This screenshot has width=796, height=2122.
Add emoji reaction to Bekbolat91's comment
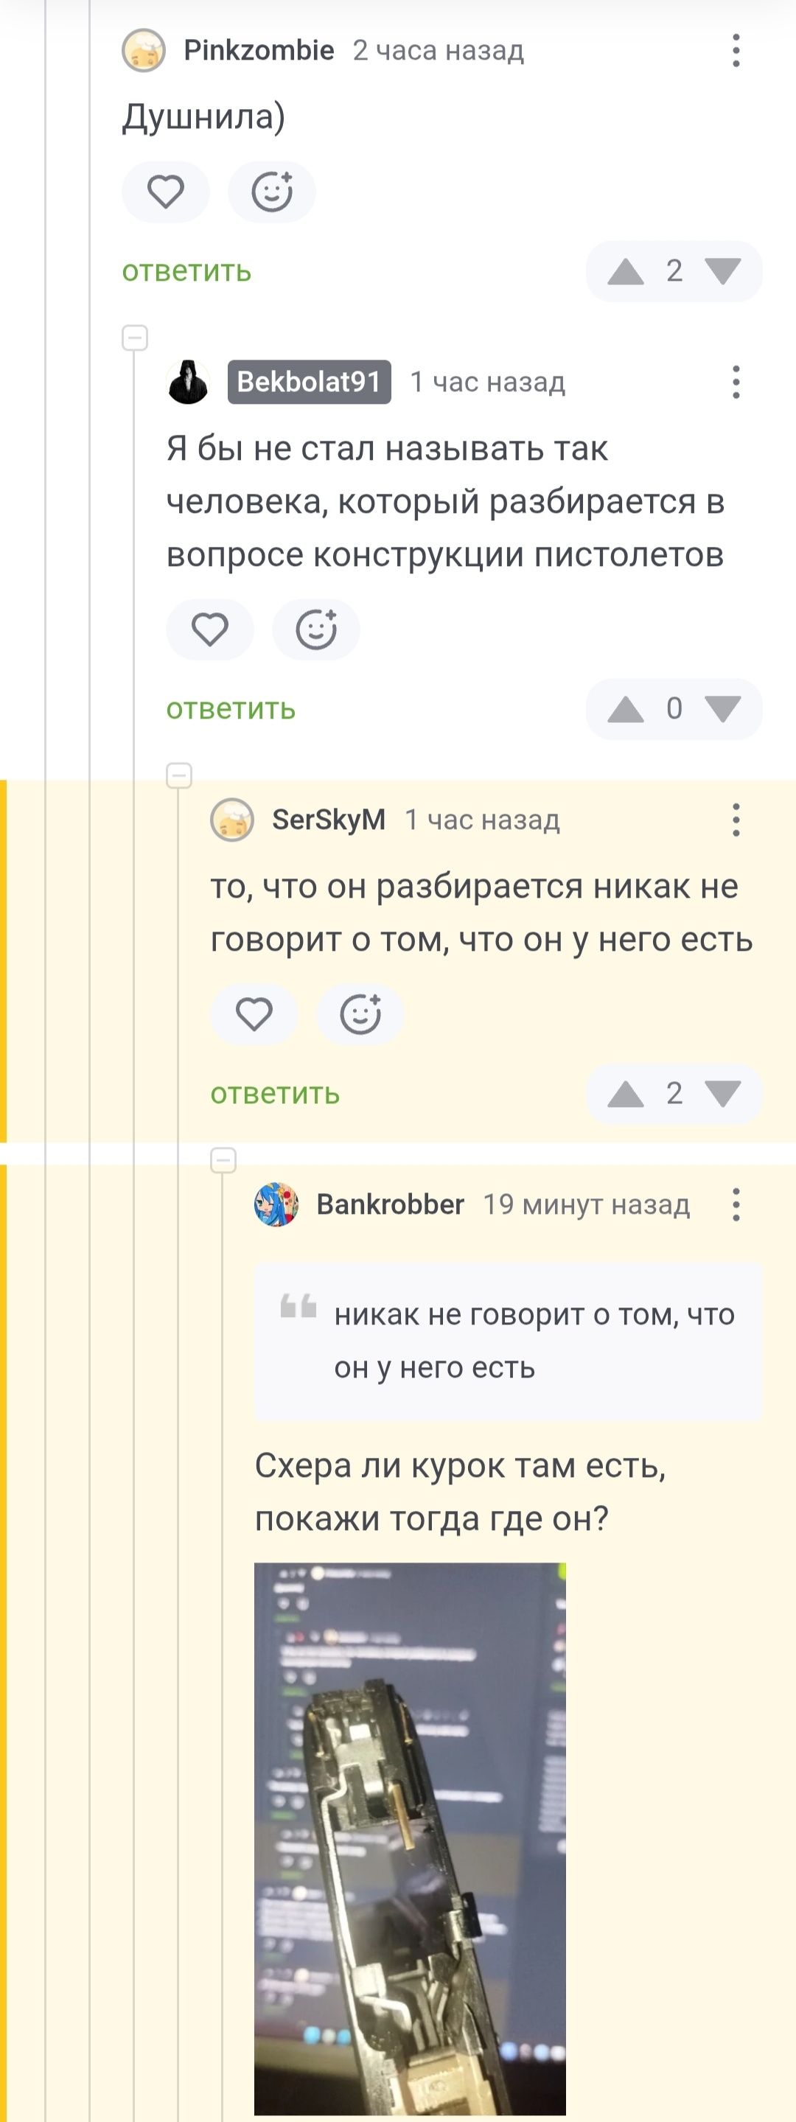point(316,630)
